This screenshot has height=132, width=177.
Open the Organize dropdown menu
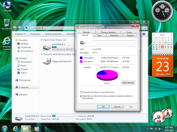click(20, 34)
